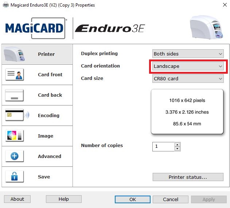Click the printer icon in Printer tab
Image resolution: width=230 pixels, height=208 pixels.
[14, 54]
